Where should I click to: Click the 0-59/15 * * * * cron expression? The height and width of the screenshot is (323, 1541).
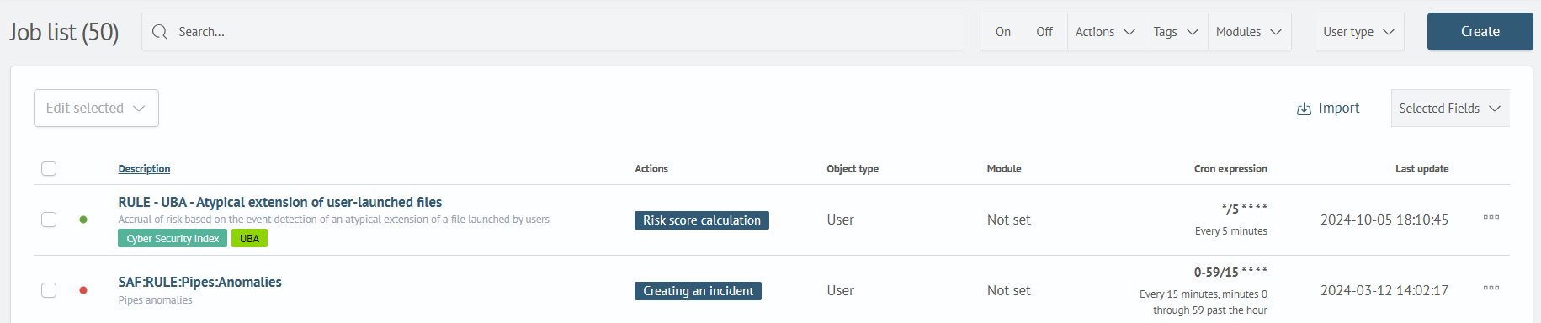(x=1230, y=273)
